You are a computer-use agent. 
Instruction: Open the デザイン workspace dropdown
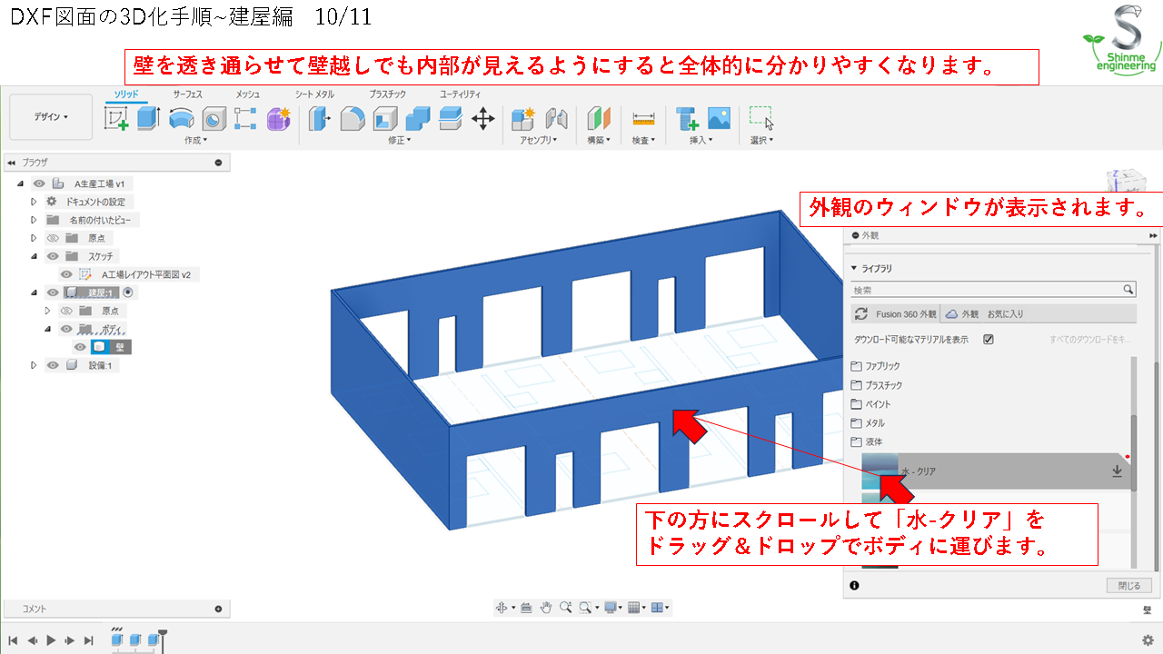point(51,117)
